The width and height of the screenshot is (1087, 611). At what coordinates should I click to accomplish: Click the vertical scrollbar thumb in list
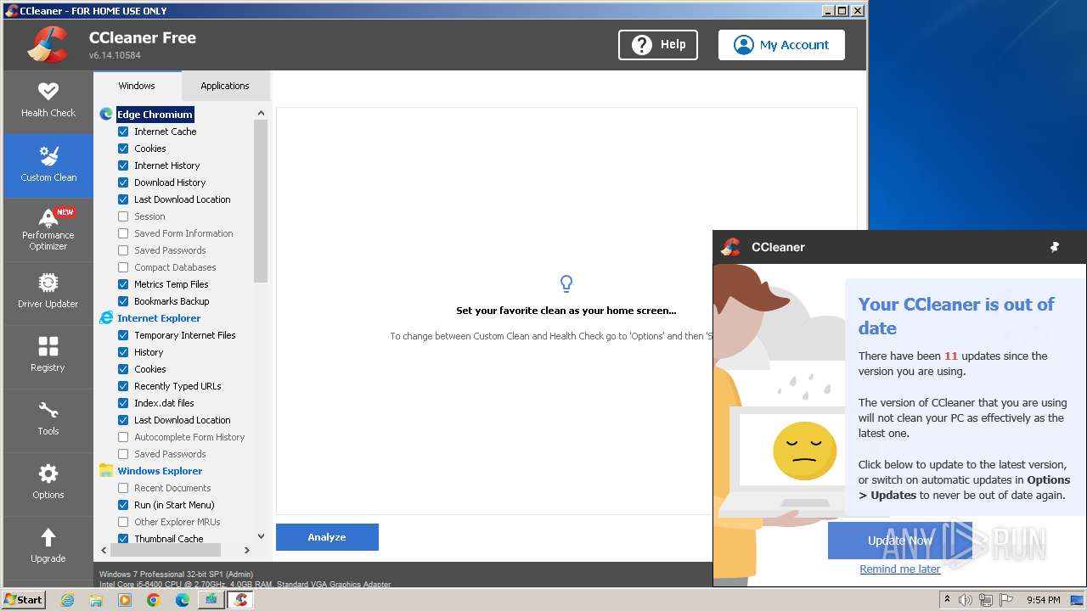click(261, 201)
